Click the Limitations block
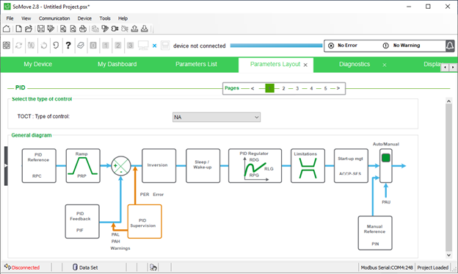 (x=308, y=166)
